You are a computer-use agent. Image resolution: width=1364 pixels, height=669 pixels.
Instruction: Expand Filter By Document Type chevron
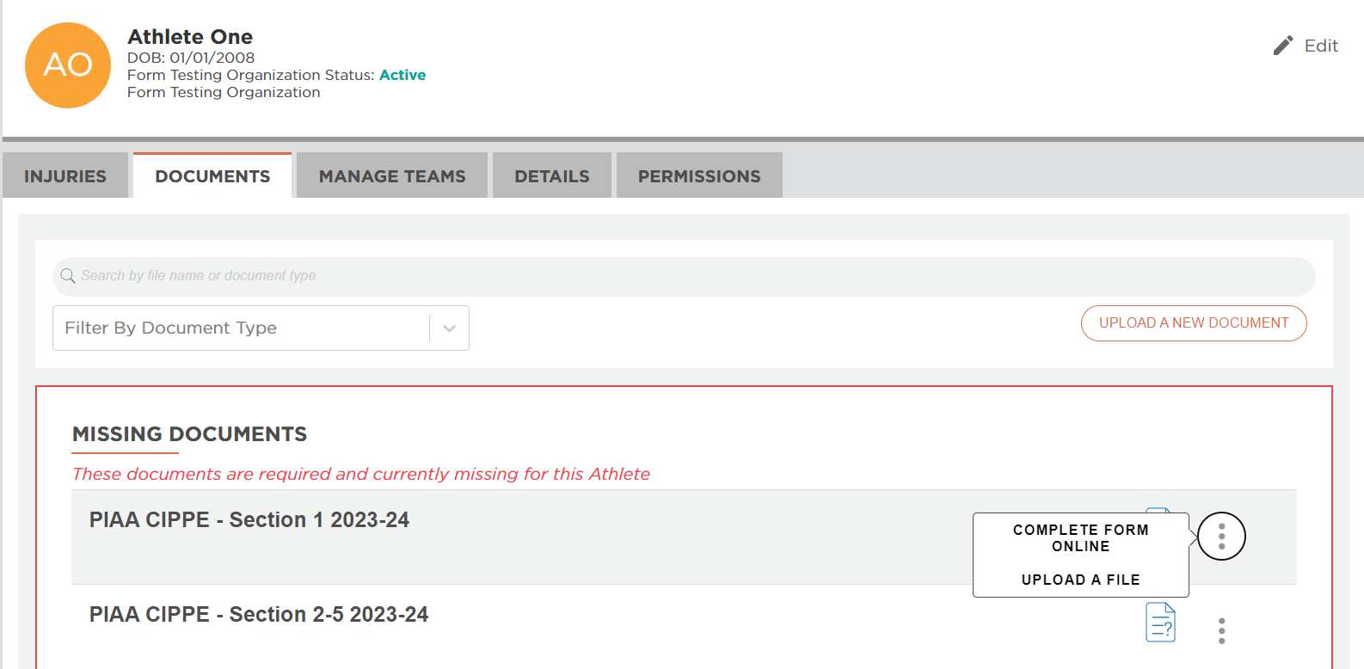click(x=449, y=328)
